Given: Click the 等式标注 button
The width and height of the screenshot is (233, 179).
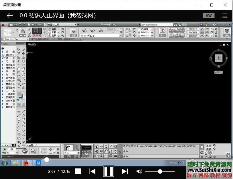Looking at the screenshot, I should click(193, 32).
